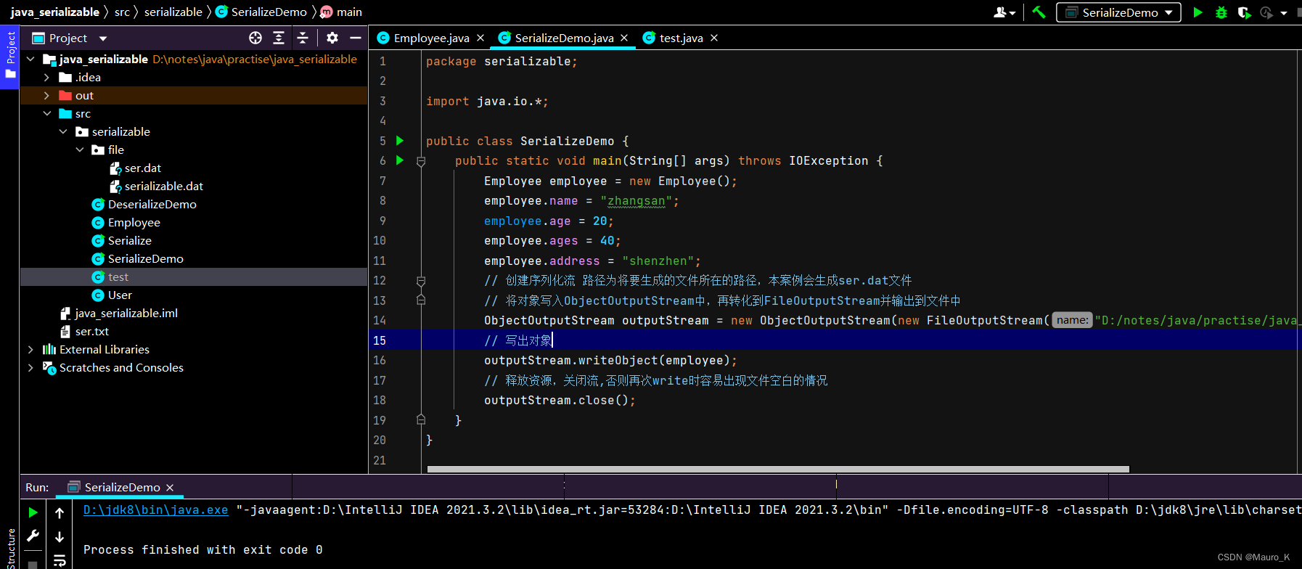Expand the out folder
Screen dimensions: 1302x569
46,95
